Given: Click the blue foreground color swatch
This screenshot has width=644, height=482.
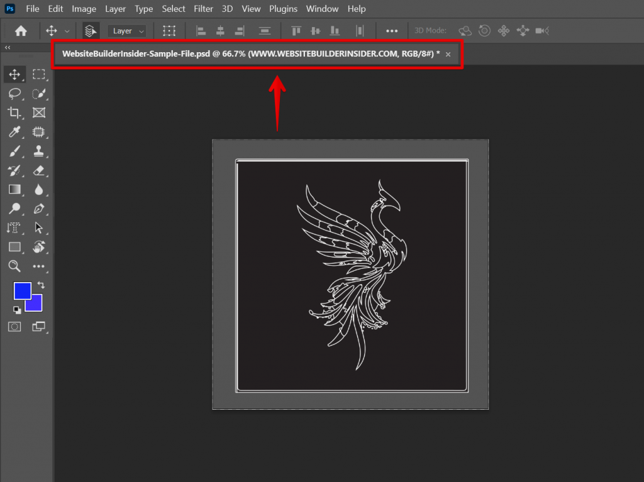Looking at the screenshot, I should pyautogui.click(x=24, y=291).
